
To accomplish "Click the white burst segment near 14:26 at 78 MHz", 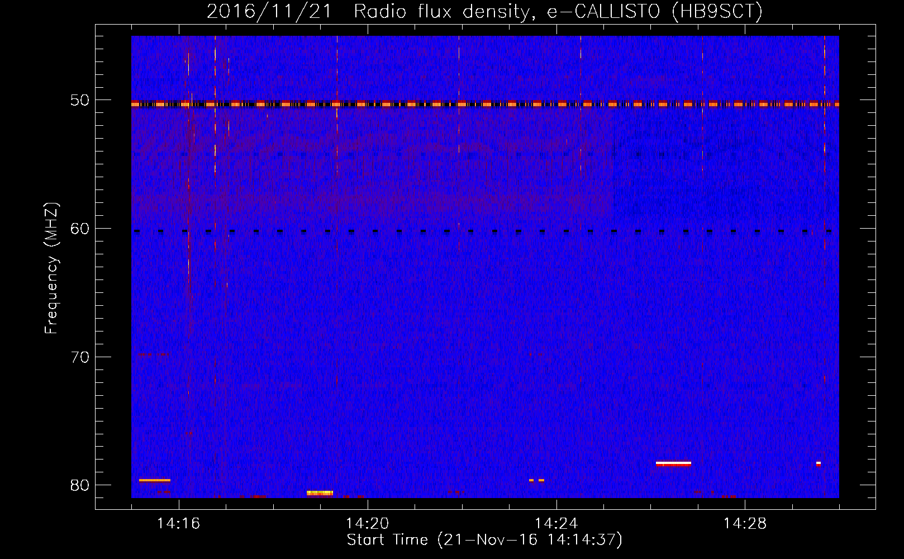I will [x=673, y=463].
